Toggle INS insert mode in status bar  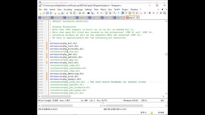pyautogui.click(x=162, y=101)
